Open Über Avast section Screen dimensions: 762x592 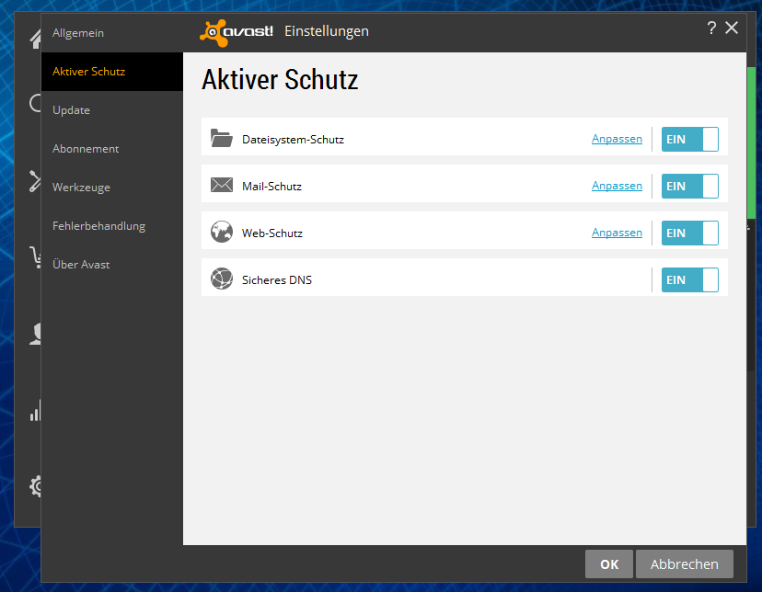[x=112, y=265]
